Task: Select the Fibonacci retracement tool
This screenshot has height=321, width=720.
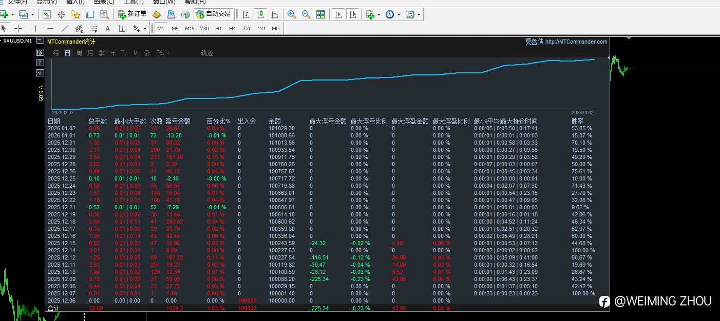Action: [93, 28]
